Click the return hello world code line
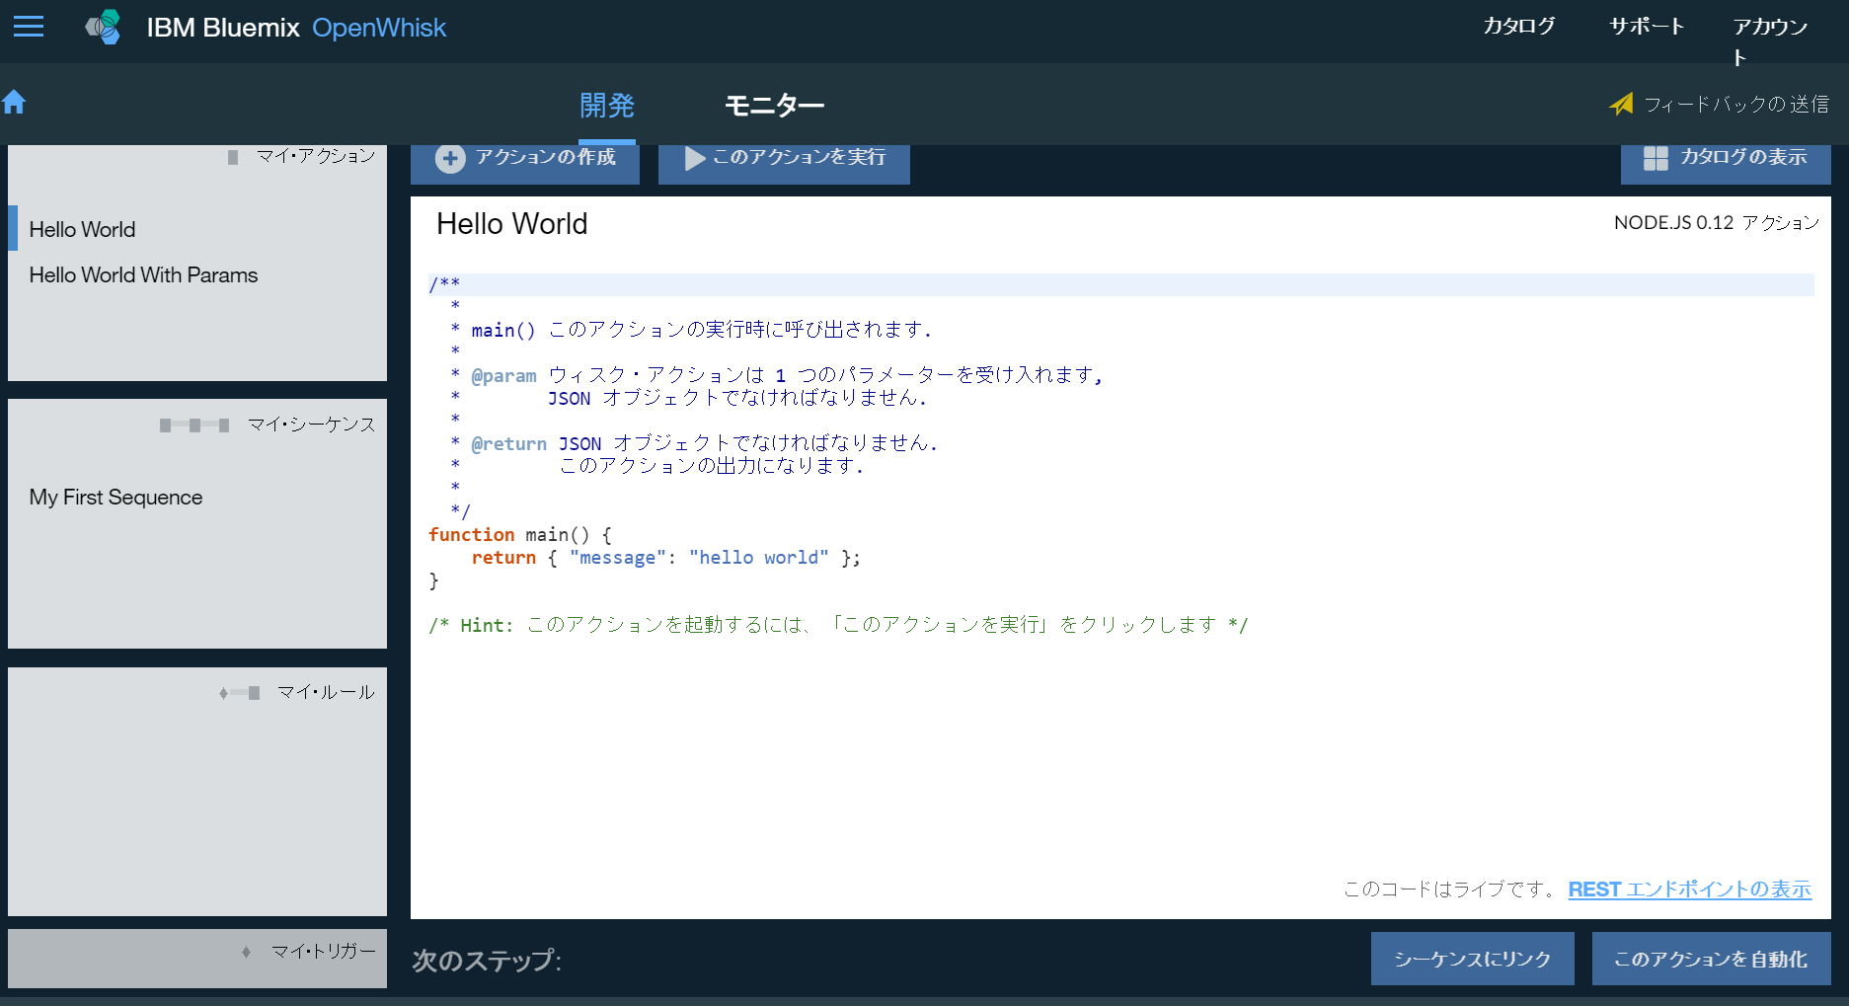Viewport: 1849px width, 1006px height. click(665, 558)
